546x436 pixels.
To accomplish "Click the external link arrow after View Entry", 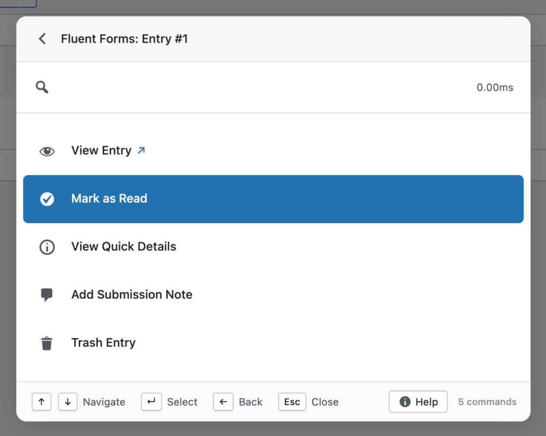I will (x=141, y=150).
